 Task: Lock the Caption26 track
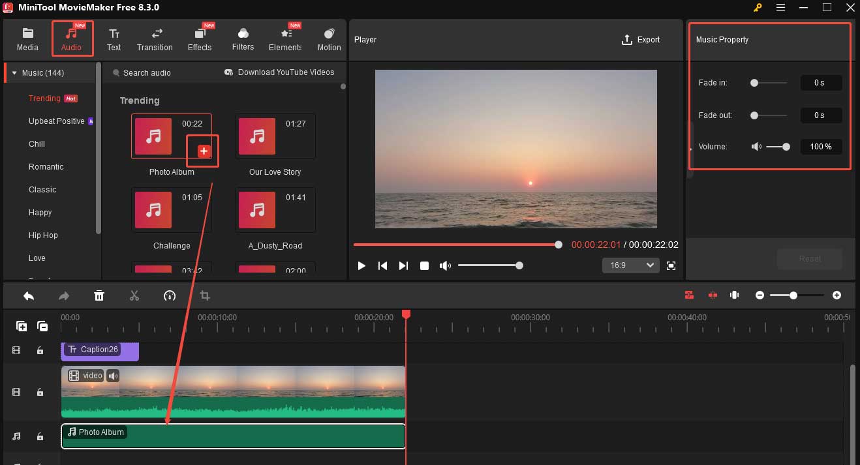[x=40, y=351]
